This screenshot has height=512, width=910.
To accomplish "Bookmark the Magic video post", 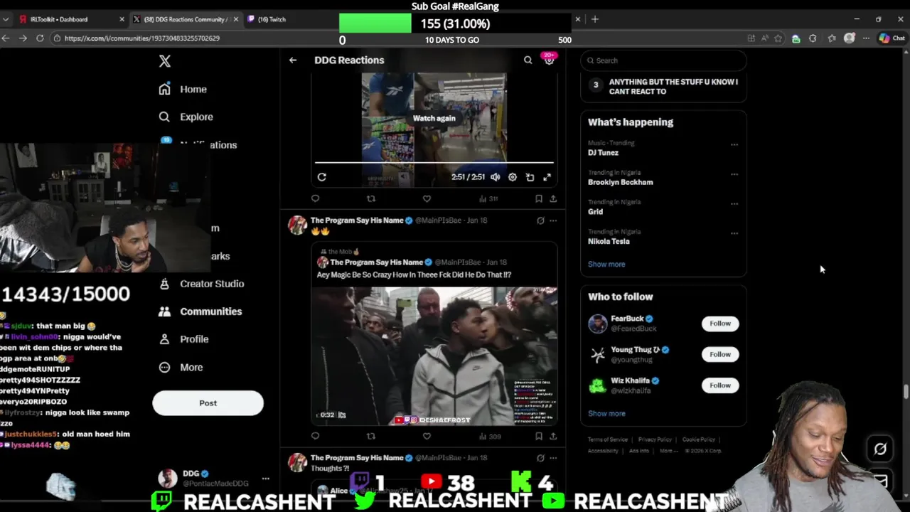I will tap(539, 437).
